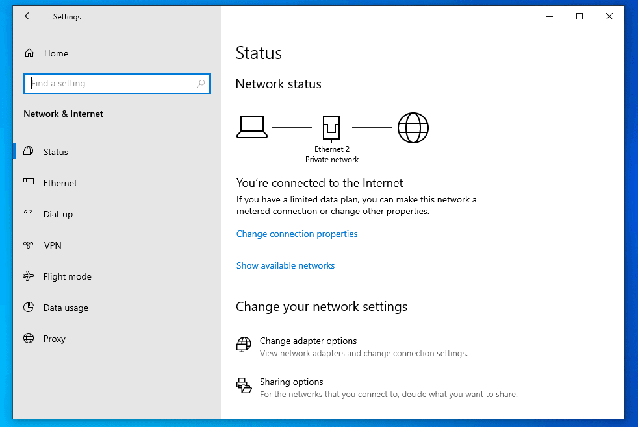Click the Sharing options printer icon

coord(244,385)
